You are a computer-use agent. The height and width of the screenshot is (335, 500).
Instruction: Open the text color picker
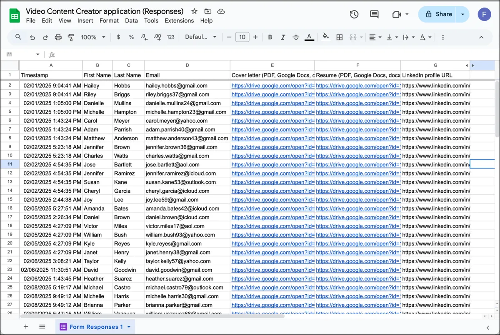(x=309, y=37)
